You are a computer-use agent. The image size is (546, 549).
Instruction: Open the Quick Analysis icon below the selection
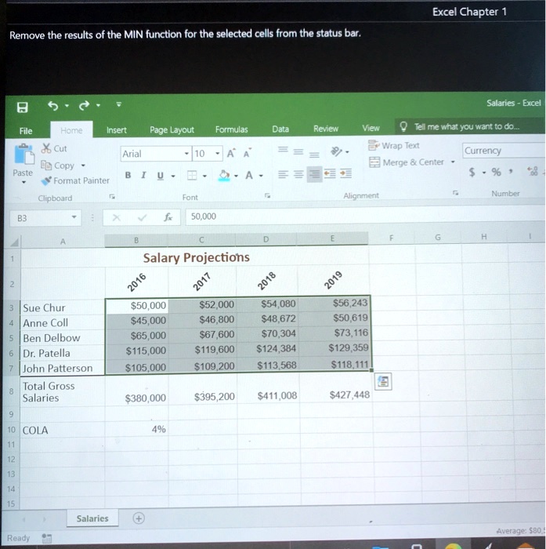click(385, 380)
